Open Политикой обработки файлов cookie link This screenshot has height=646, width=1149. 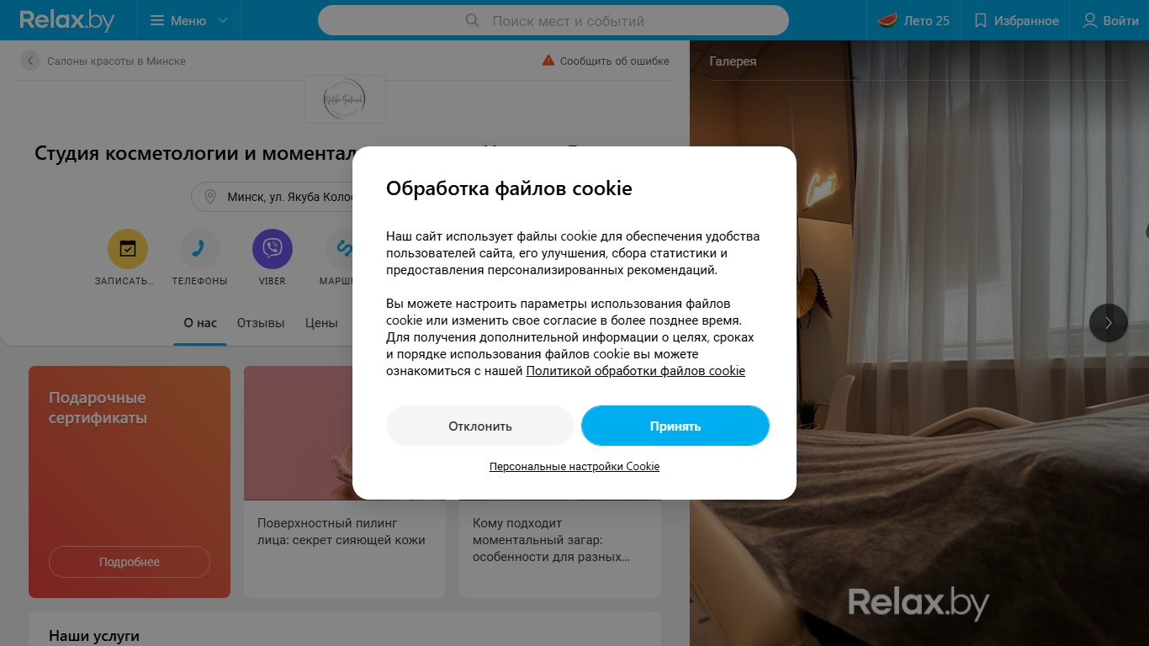coord(636,371)
